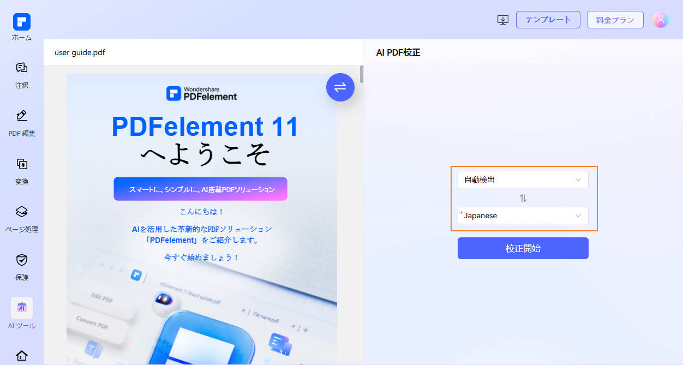Click the テンプレート button
Image resolution: width=683 pixels, height=365 pixels.
548,20
